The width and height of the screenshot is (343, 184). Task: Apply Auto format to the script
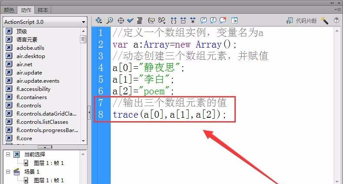click(x=139, y=20)
